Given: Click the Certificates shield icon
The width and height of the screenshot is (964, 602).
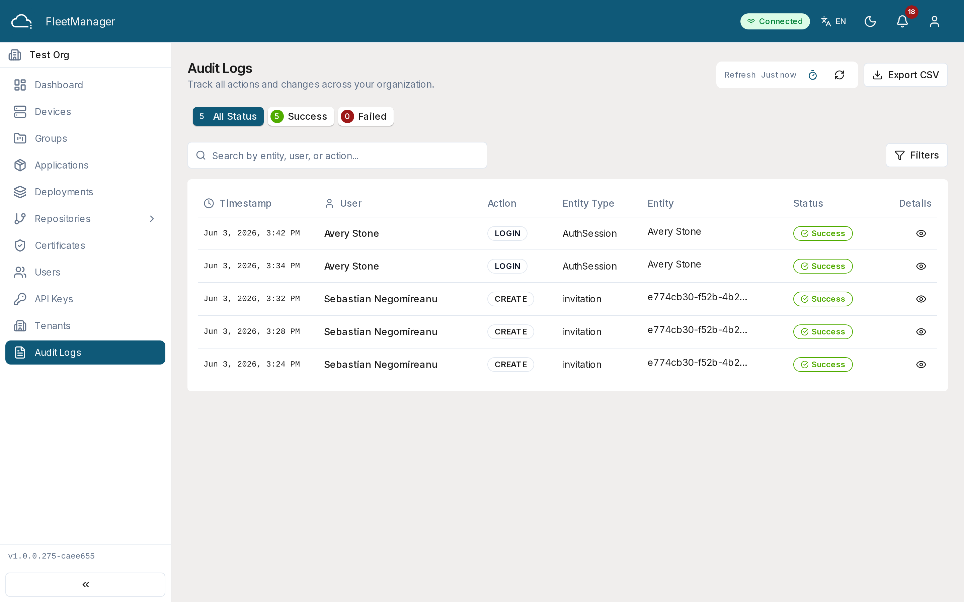Looking at the screenshot, I should 20,245.
